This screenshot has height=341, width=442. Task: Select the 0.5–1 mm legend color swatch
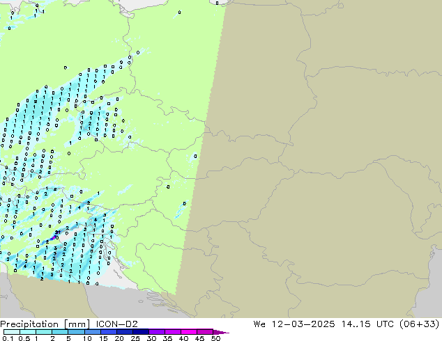click(x=28, y=332)
